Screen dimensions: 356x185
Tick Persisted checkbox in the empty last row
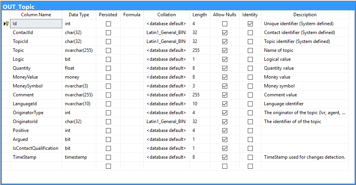(109, 166)
